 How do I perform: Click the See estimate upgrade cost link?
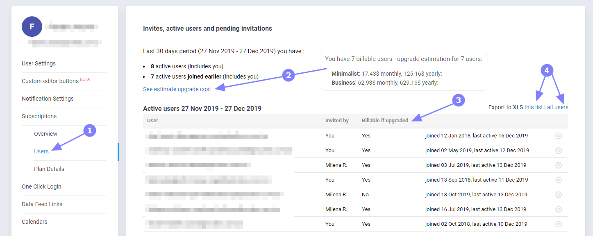tap(177, 89)
